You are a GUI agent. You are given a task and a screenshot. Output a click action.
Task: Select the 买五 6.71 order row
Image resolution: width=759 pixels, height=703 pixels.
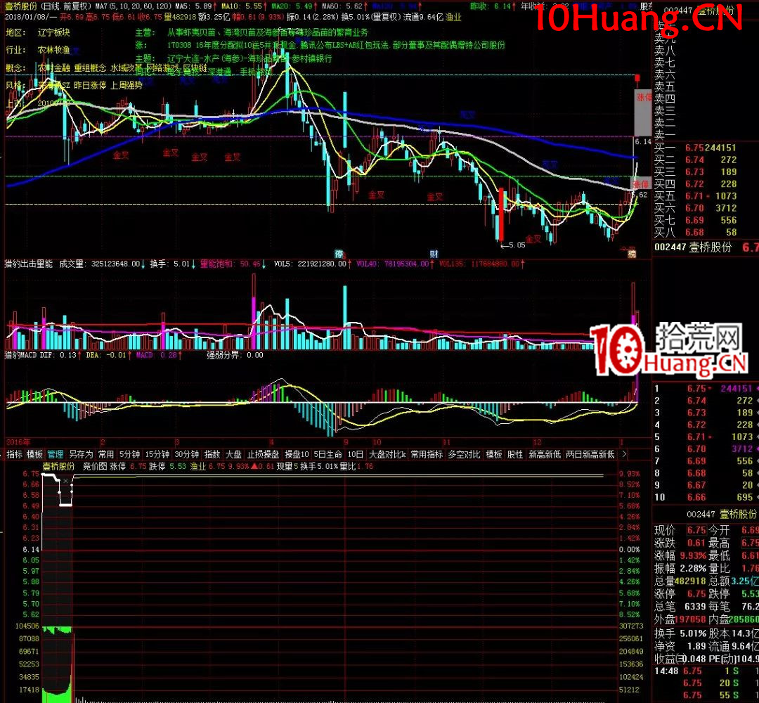pos(696,196)
